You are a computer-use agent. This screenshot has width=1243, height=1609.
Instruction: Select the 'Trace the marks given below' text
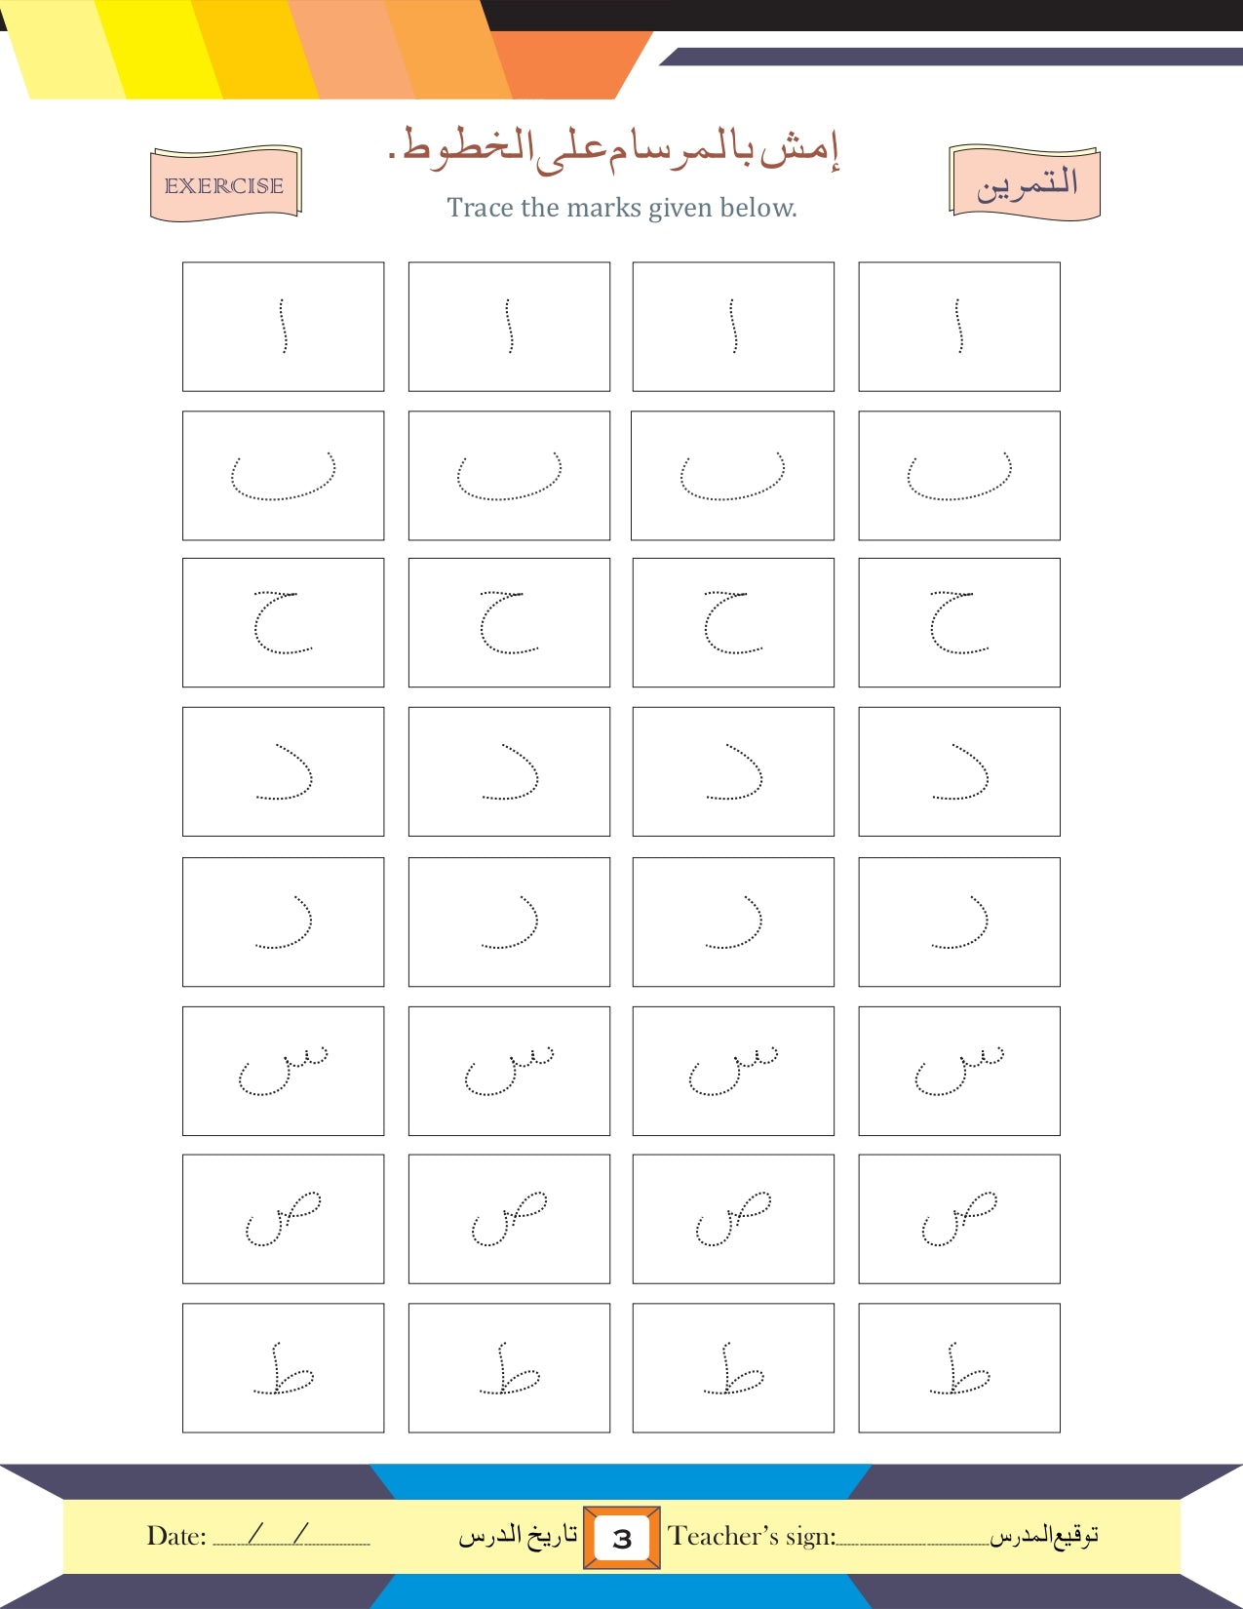pos(622,208)
